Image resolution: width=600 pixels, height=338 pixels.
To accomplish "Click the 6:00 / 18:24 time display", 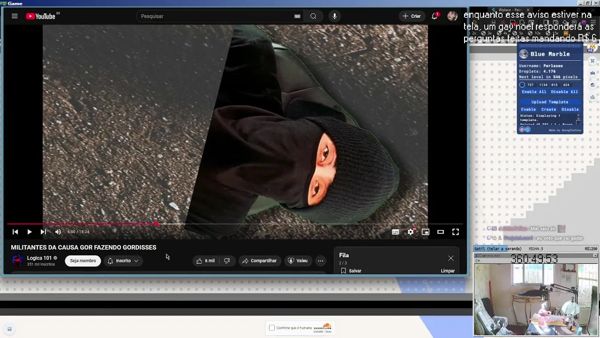I will 78,232.
